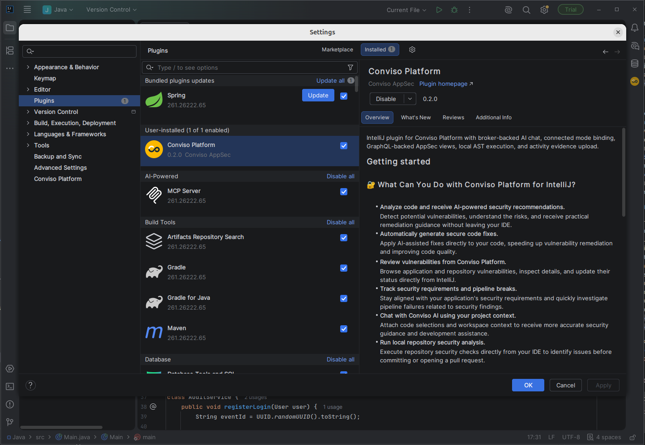Click OK to confirm settings

[x=528, y=385]
